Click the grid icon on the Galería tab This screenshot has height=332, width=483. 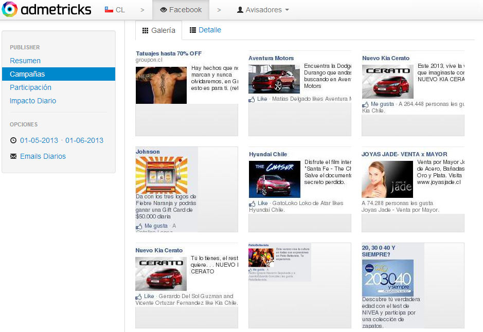tap(145, 30)
